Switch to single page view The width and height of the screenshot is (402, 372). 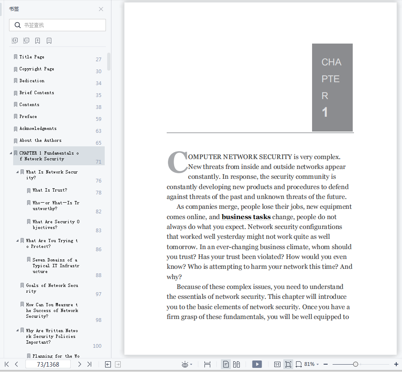226,364
